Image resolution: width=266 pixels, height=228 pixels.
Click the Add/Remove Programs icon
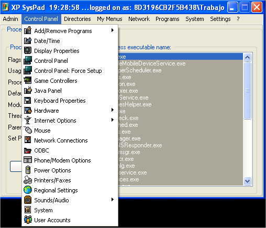pos(28,30)
